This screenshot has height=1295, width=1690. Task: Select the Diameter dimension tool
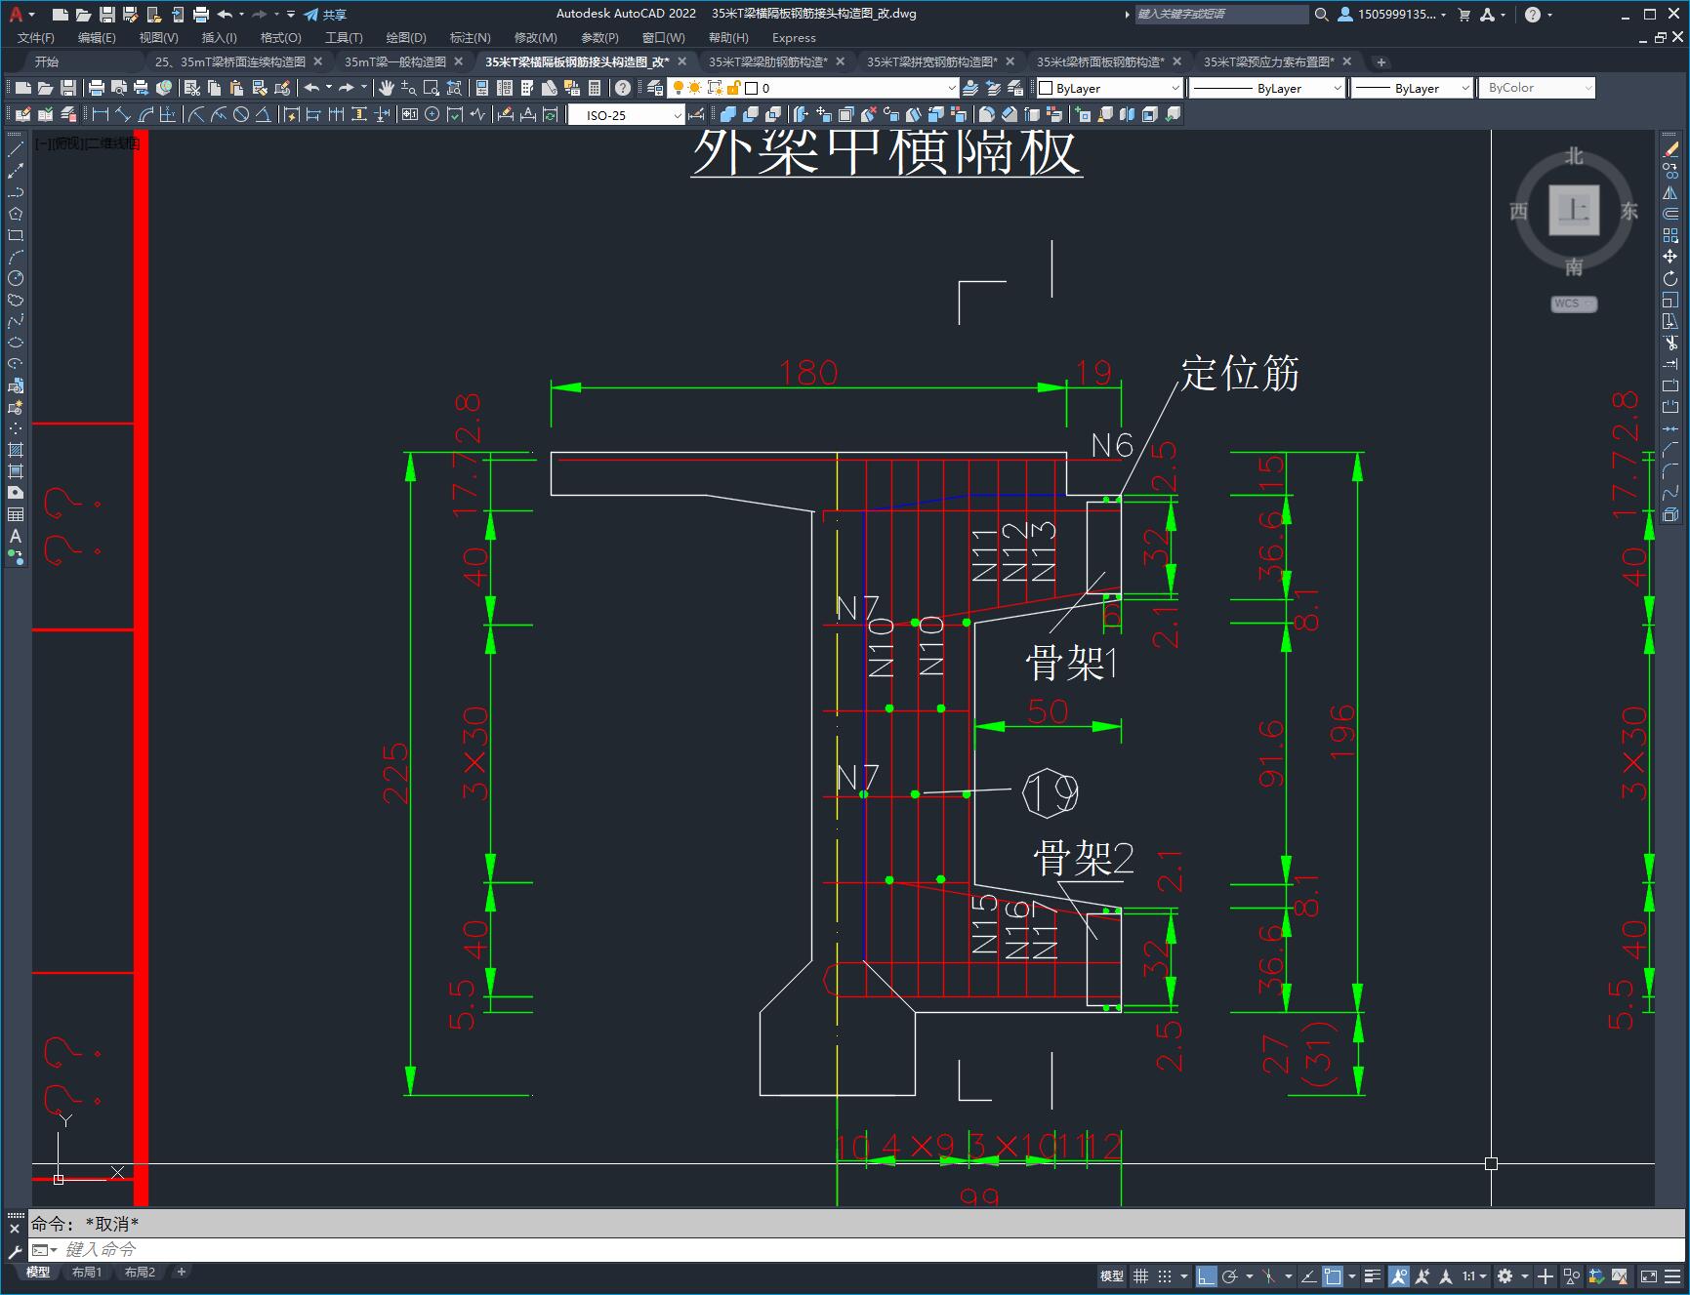(x=241, y=115)
